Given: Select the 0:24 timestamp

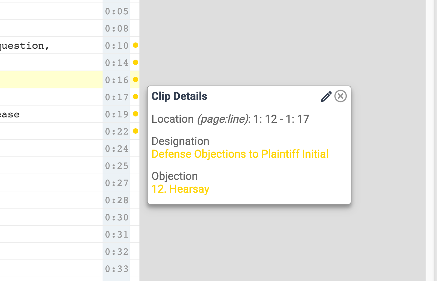Looking at the screenshot, I should coord(117,149).
